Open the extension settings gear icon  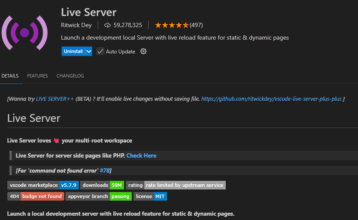point(143,52)
